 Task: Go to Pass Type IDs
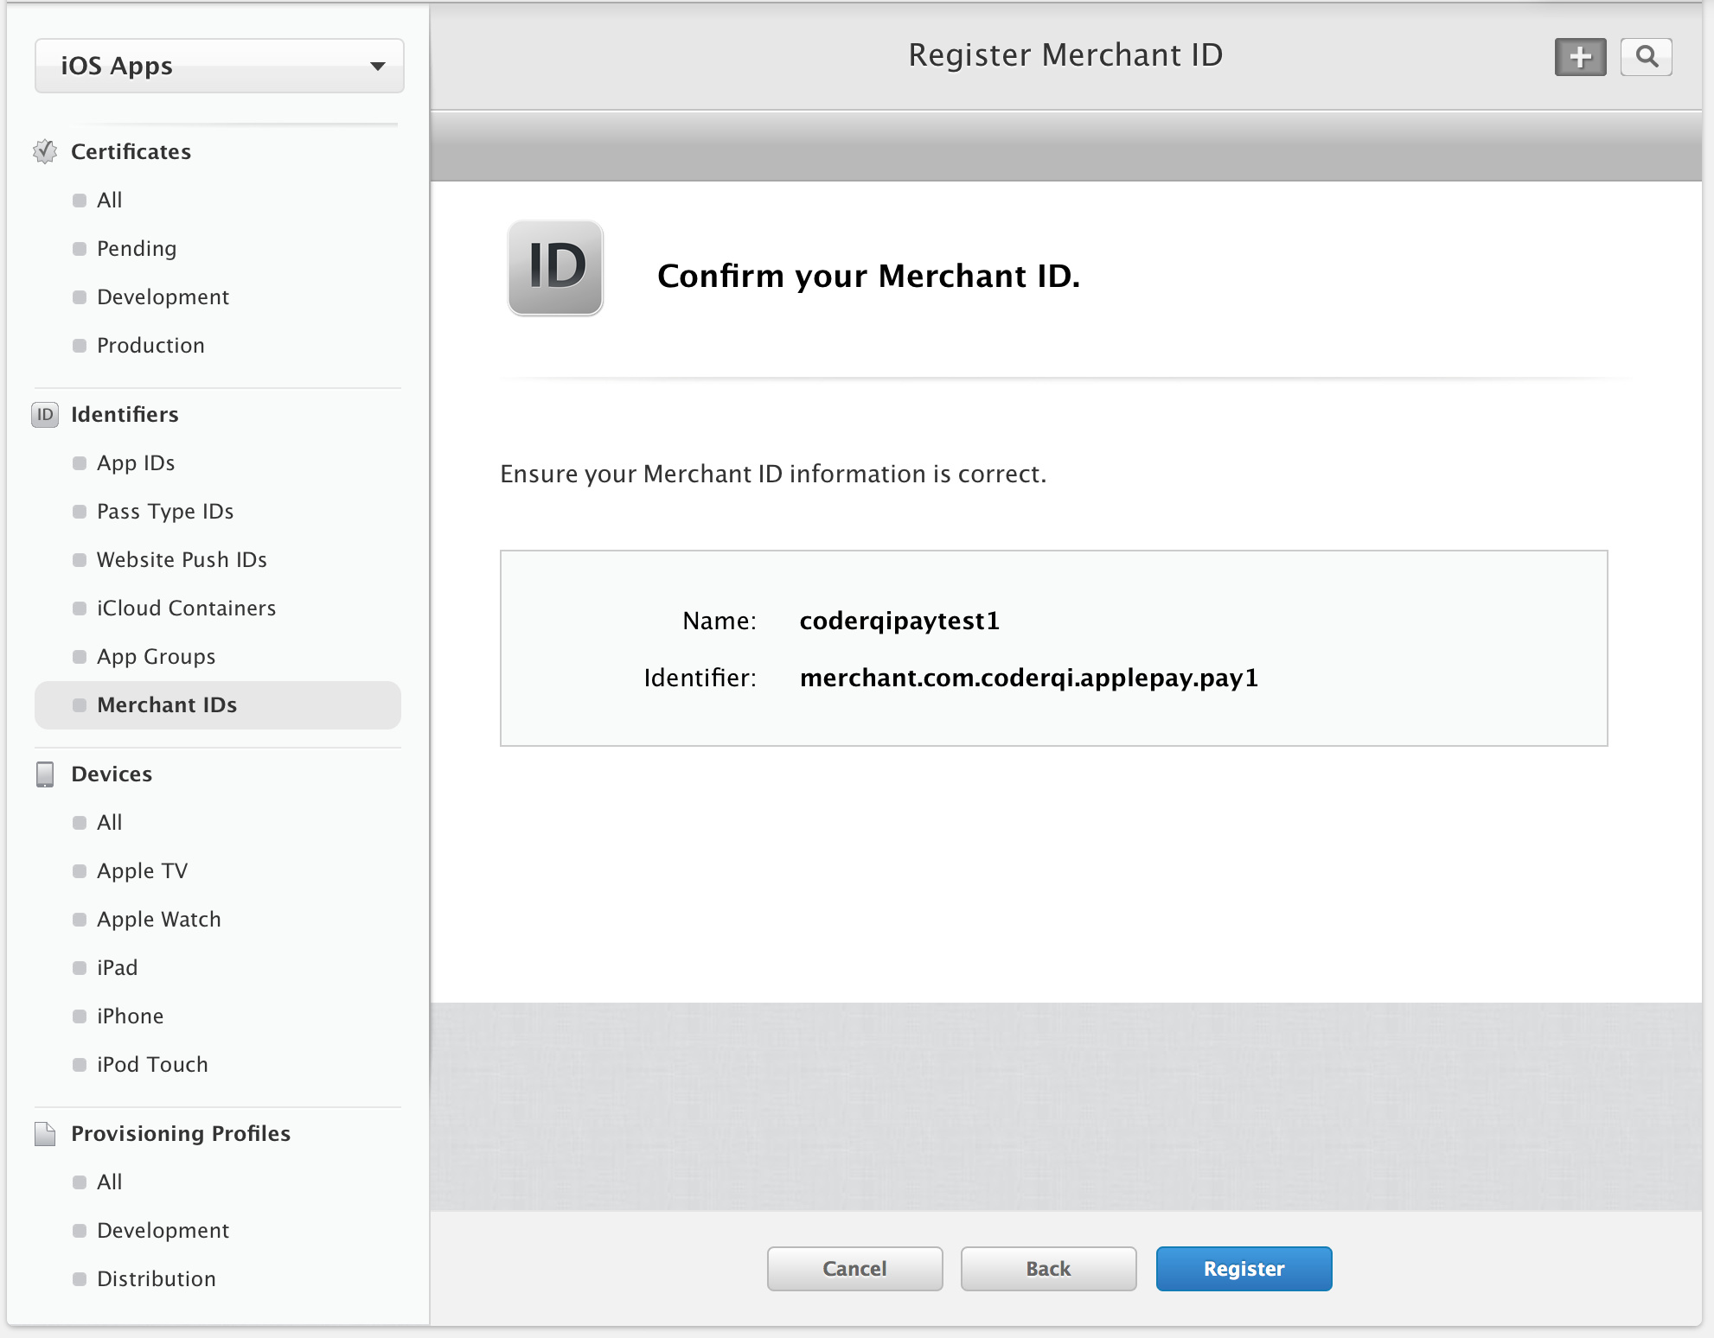click(165, 511)
